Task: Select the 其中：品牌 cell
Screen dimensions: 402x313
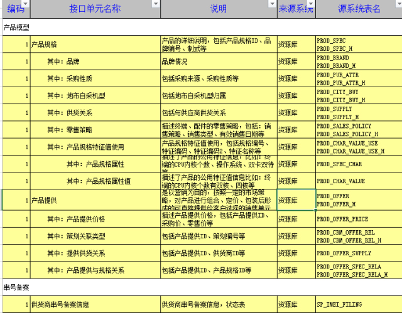Action: pos(95,61)
